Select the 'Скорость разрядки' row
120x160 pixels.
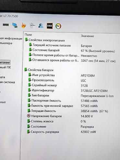(61, 132)
